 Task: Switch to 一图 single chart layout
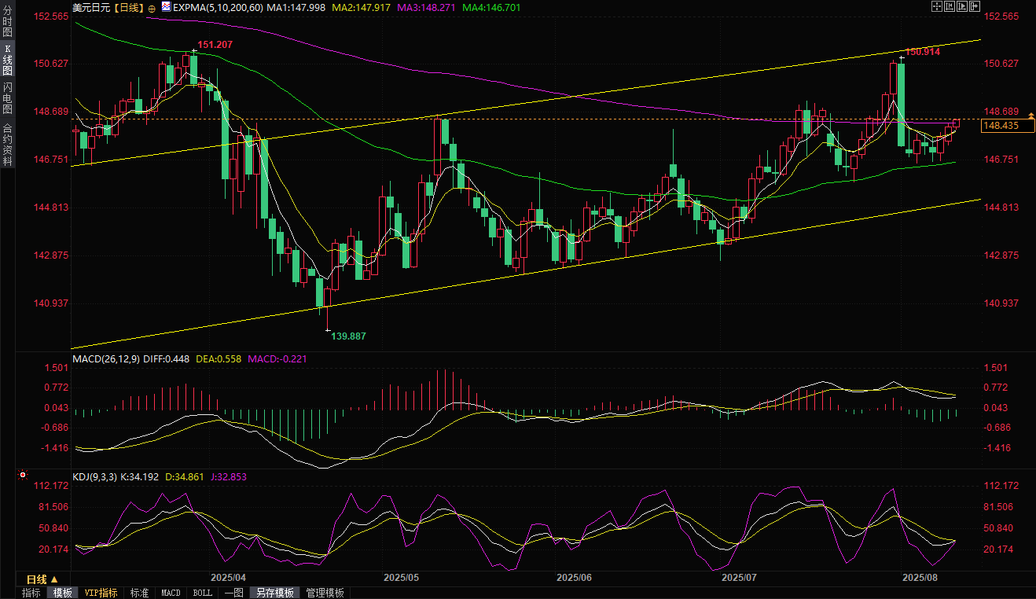coord(233,593)
